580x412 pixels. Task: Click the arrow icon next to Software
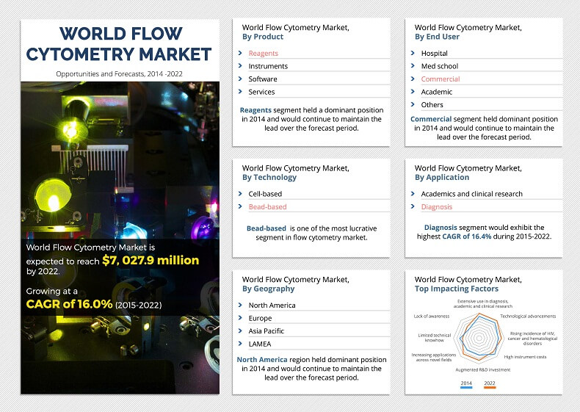tap(240, 79)
